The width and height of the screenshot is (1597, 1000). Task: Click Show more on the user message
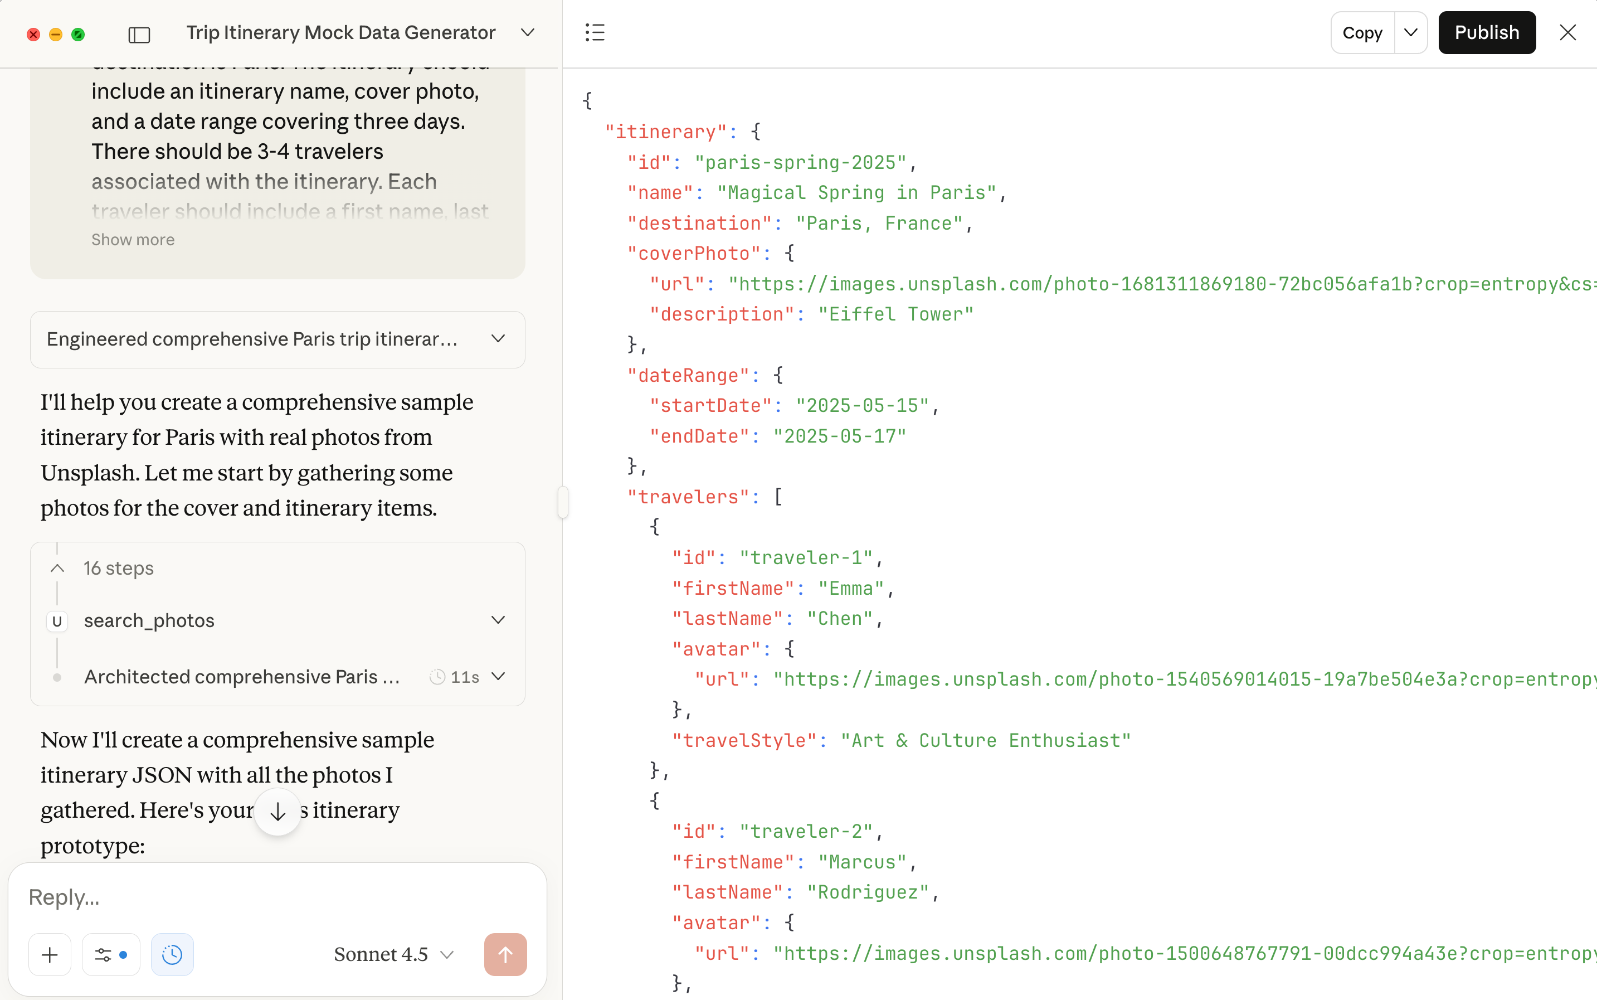pyautogui.click(x=133, y=240)
